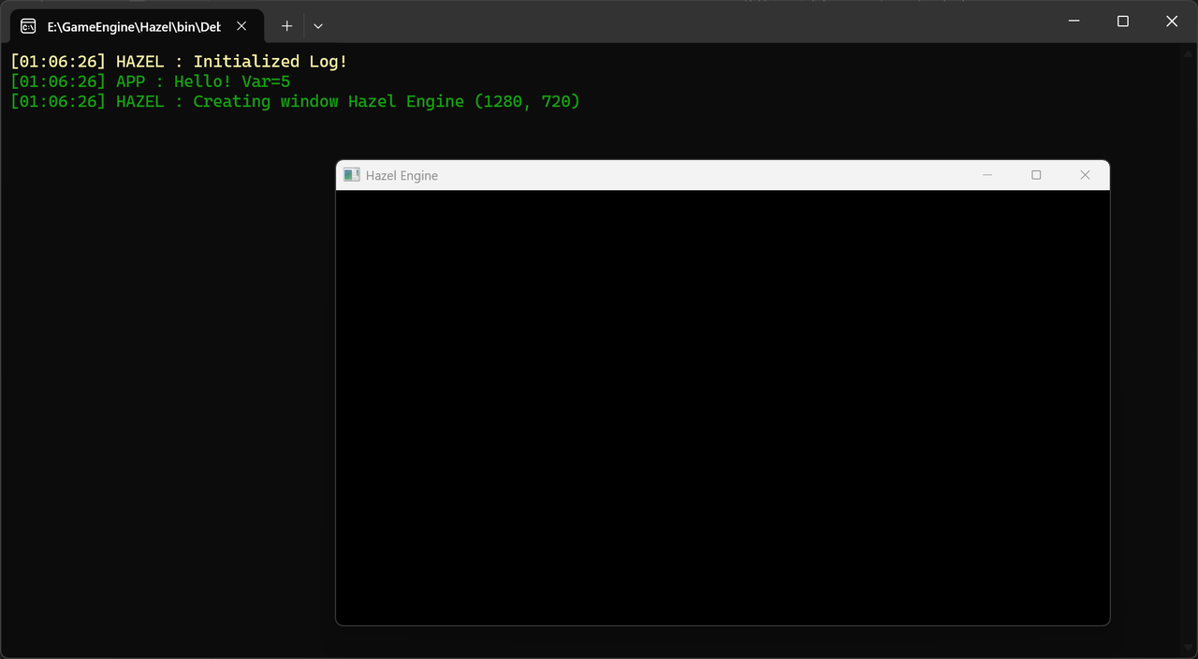Open a new terminal tab with plus
The width and height of the screenshot is (1198, 659).
pyautogui.click(x=286, y=26)
